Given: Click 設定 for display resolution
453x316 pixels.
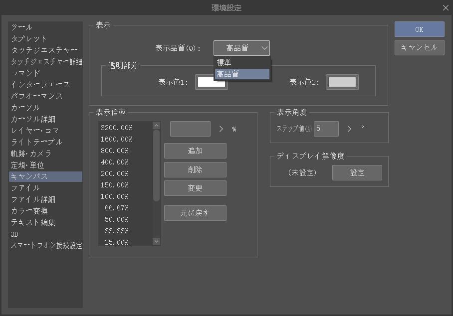Looking at the screenshot, I should 357,172.
